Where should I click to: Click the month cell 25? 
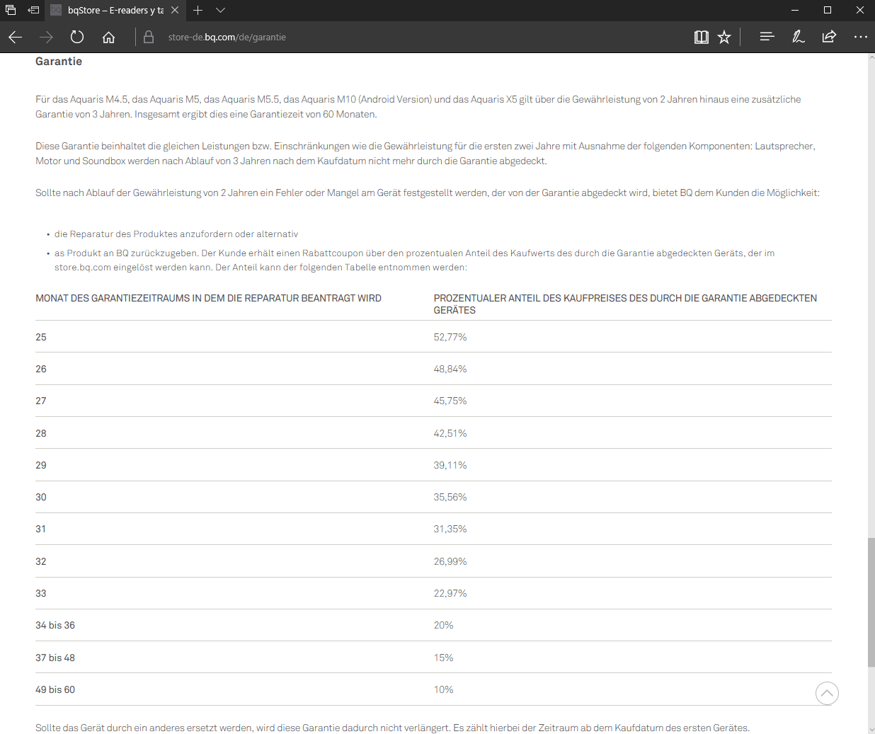tap(41, 337)
